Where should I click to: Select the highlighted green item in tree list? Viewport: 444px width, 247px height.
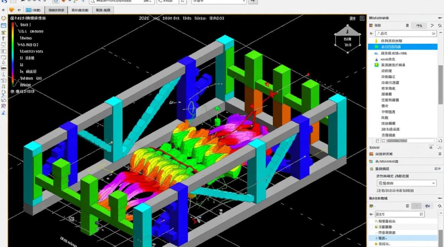coord(402,47)
